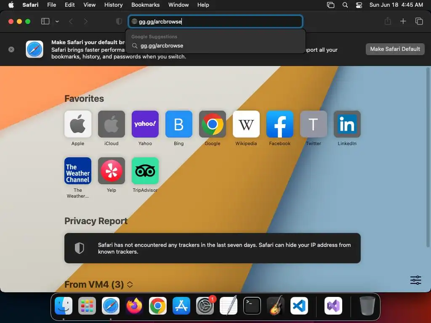This screenshot has height=323, width=431.
Task: Launch GarageBand from the Dock
Action: coord(276,306)
